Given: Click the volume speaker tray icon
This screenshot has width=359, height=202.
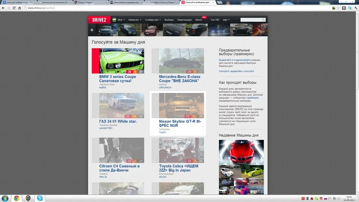Looking at the screenshot, I should click(339, 198).
